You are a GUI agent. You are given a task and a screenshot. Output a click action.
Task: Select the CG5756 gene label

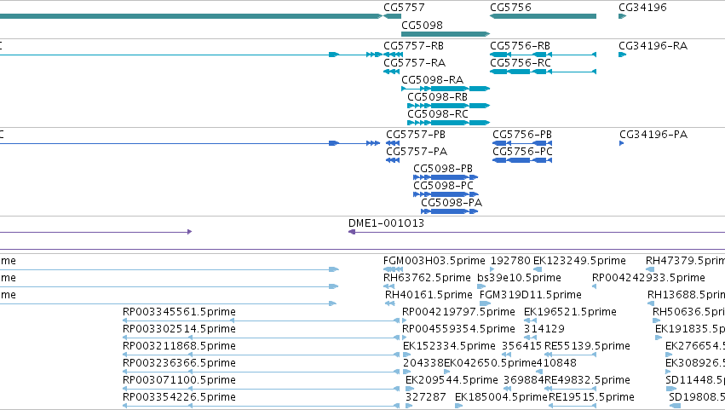pos(510,8)
